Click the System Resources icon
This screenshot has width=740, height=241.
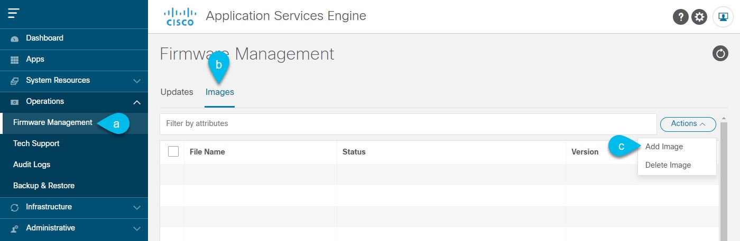point(15,81)
